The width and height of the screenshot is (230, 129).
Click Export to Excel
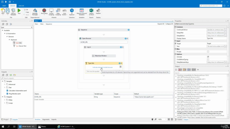coord(91,12)
